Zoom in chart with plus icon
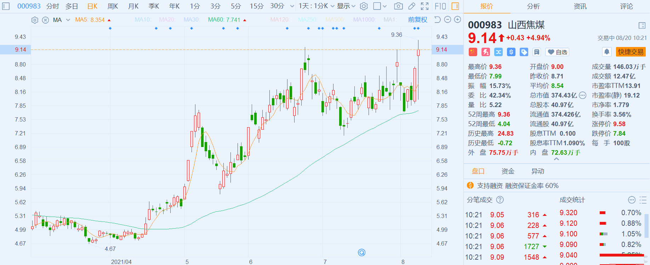650x265 pixels. [457, 20]
